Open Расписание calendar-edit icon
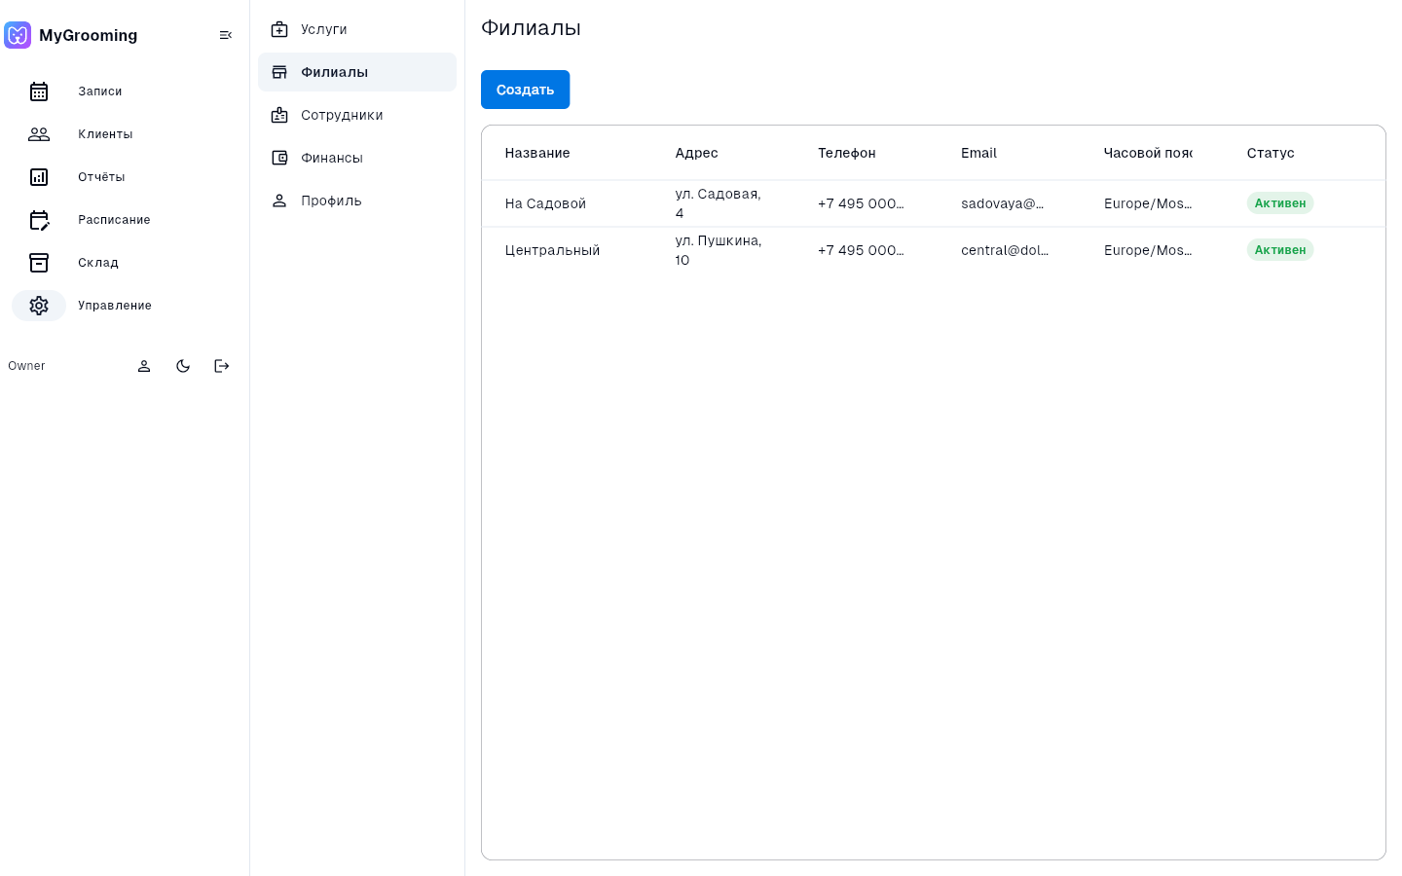This screenshot has width=1402, height=876. click(x=39, y=220)
